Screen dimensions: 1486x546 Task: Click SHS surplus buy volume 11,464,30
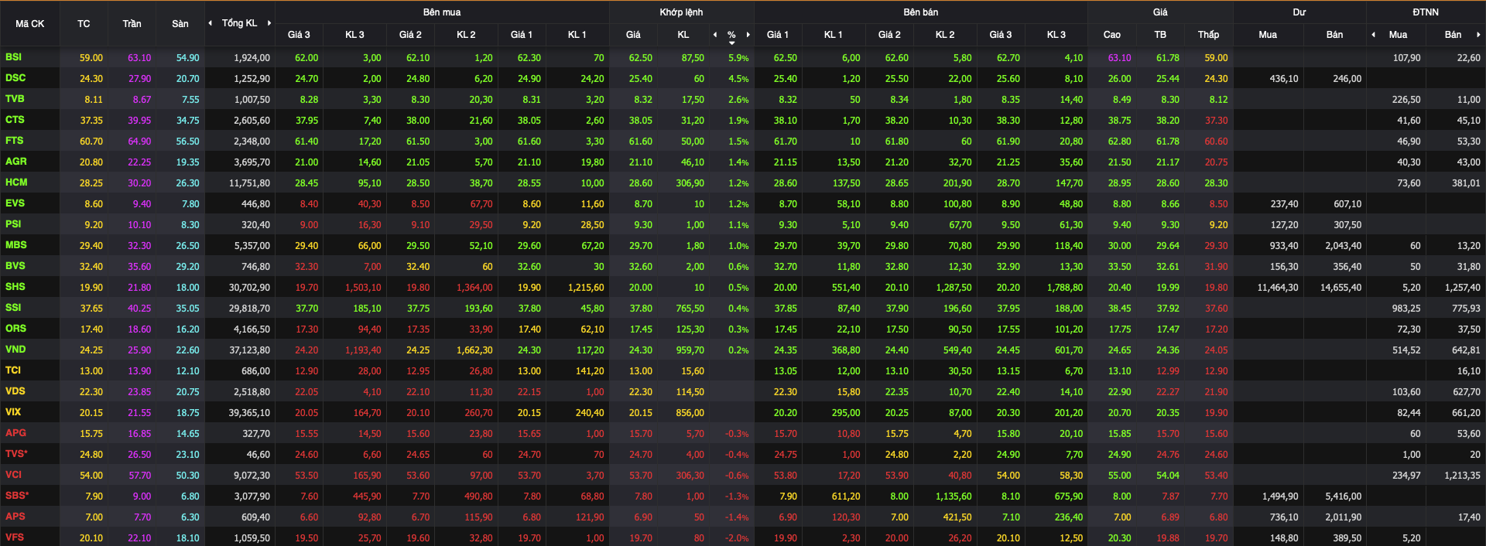pos(1278,288)
